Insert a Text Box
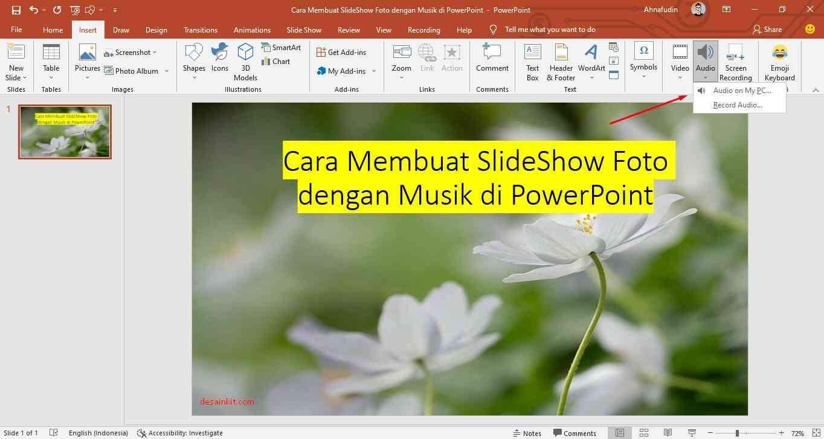This screenshot has width=824, height=439. [532, 62]
